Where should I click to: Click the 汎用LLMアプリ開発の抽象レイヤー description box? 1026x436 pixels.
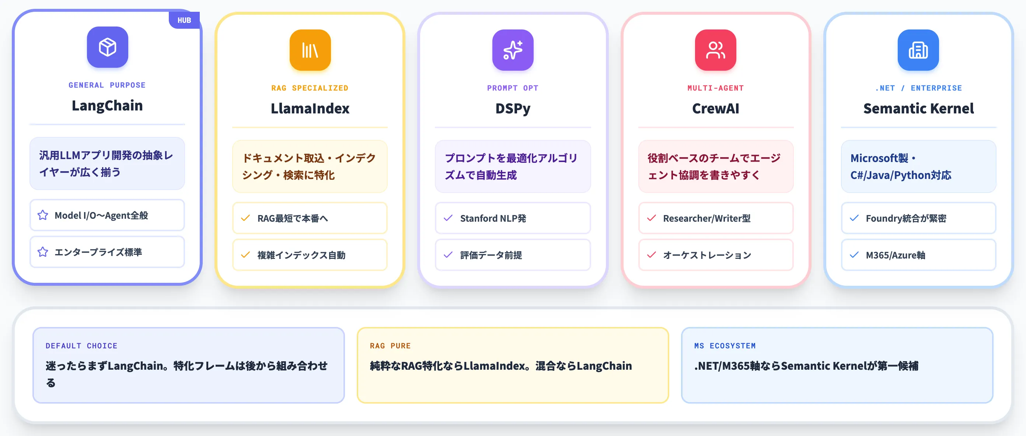click(107, 163)
